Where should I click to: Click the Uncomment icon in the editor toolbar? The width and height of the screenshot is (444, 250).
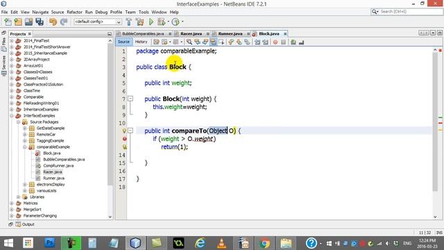tap(301, 42)
